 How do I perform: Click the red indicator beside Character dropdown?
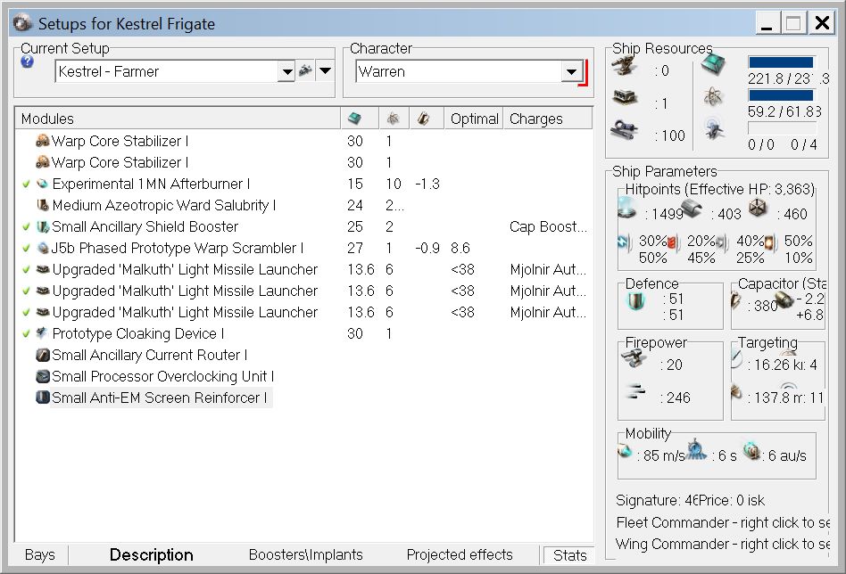point(585,73)
